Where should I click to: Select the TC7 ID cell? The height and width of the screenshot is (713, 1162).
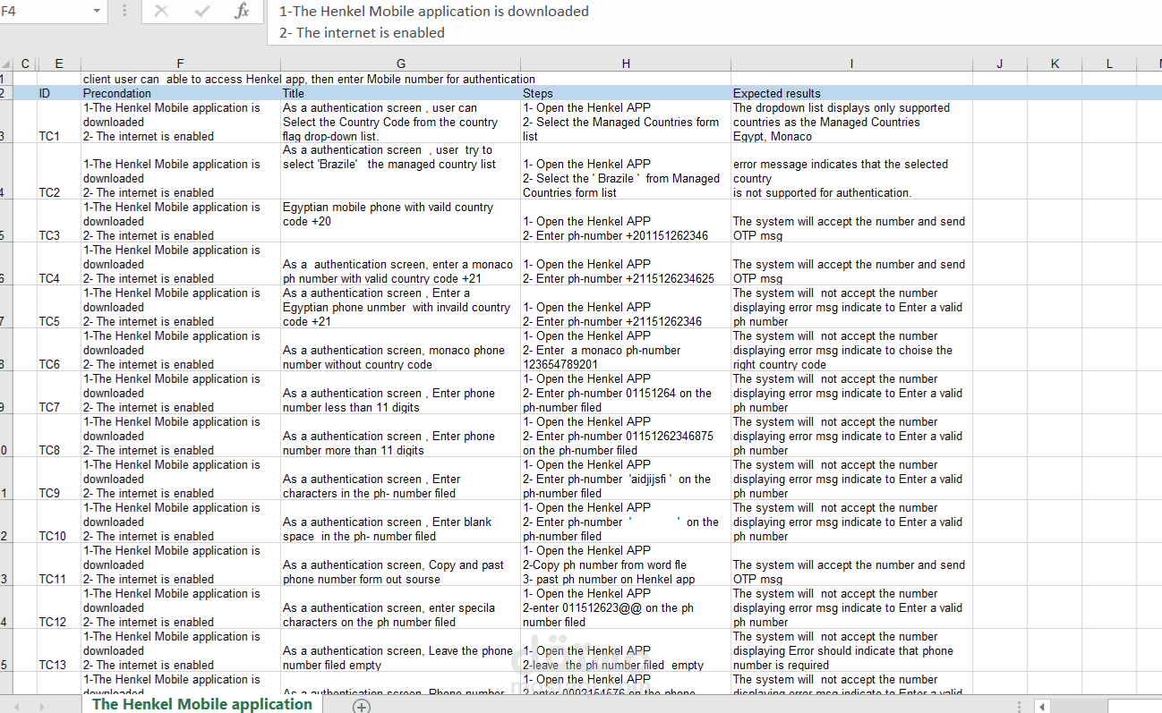pyautogui.click(x=59, y=393)
